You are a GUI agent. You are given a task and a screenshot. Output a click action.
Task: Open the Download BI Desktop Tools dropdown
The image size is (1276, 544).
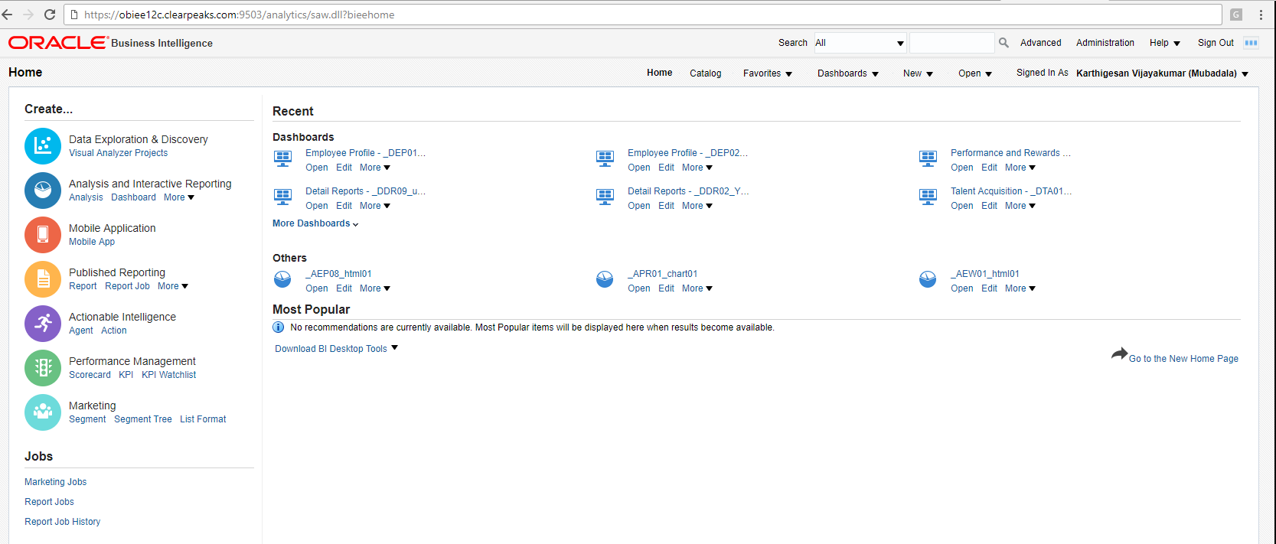coord(337,348)
